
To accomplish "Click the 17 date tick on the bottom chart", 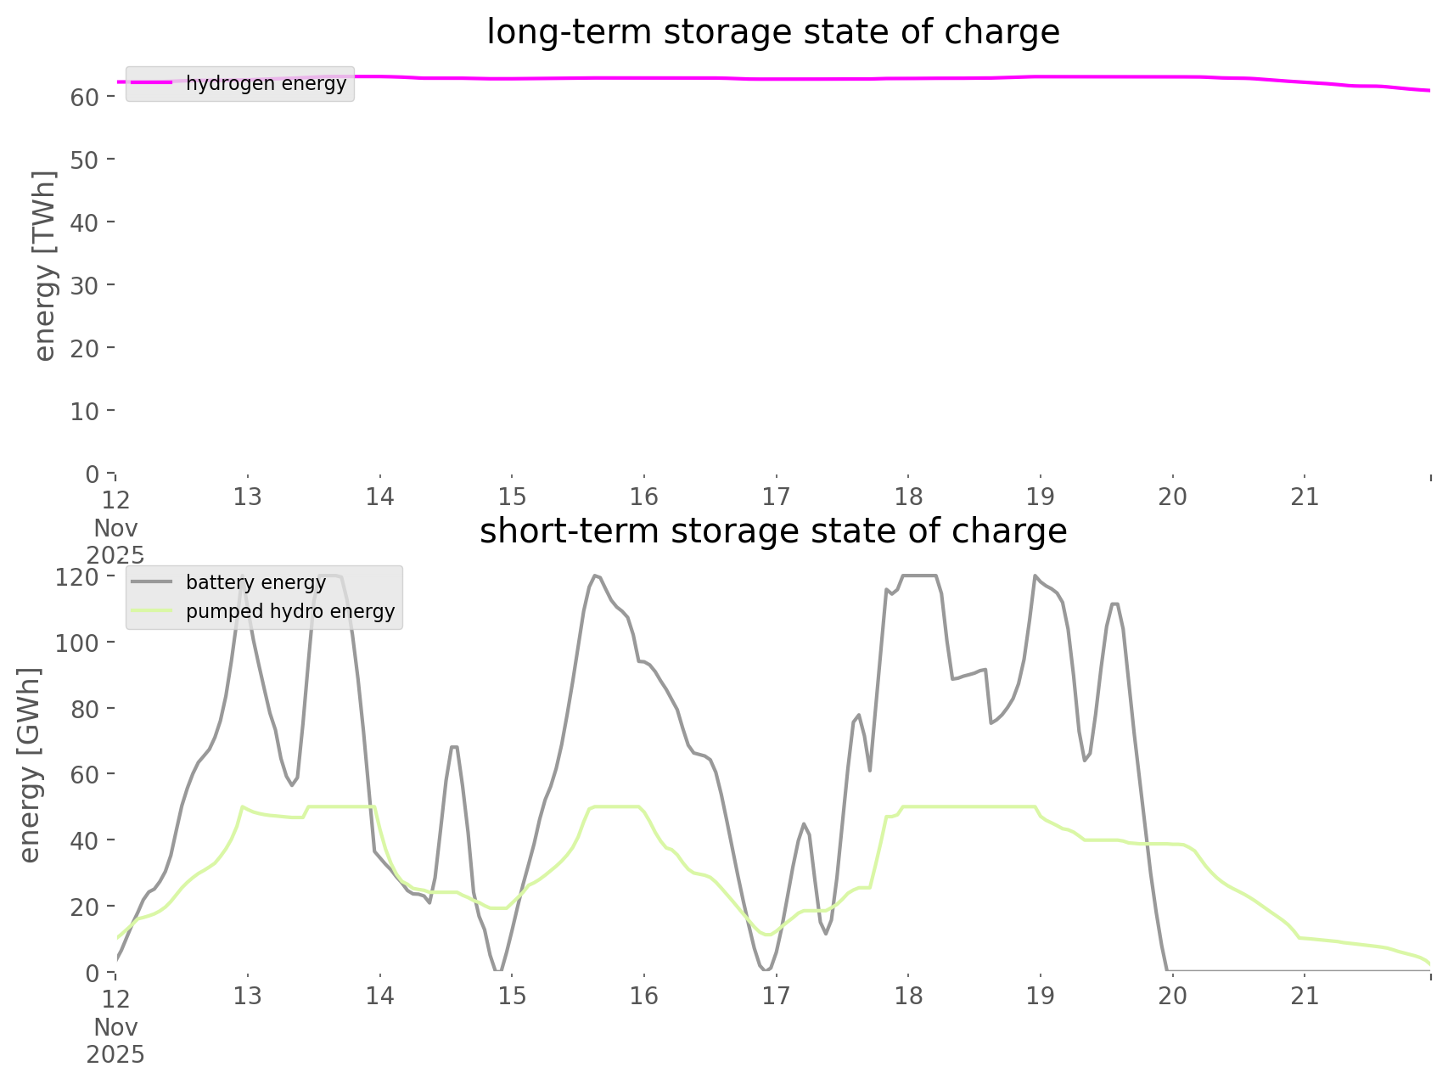I will coord(776,996).
